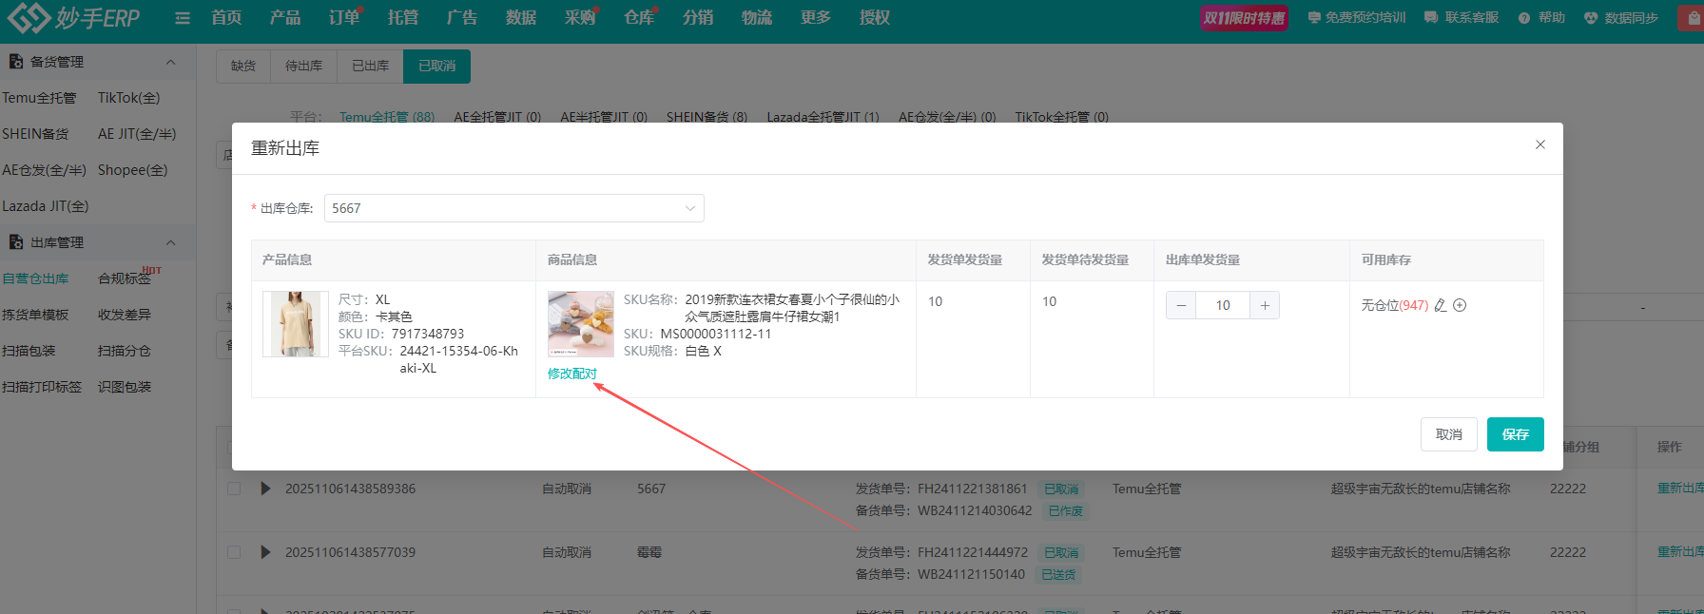Click the hamburger menu icon beside logo

tap(183, 18)
